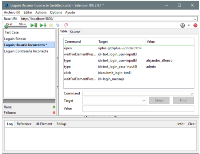The width and height of the screenshot is (200, 154).
Task: Switch to the Source tab
Action: tap(75, 32)
